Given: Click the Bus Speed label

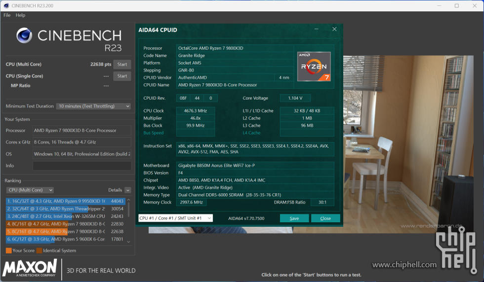Looking at the screenshot, I should pos(154,133).
